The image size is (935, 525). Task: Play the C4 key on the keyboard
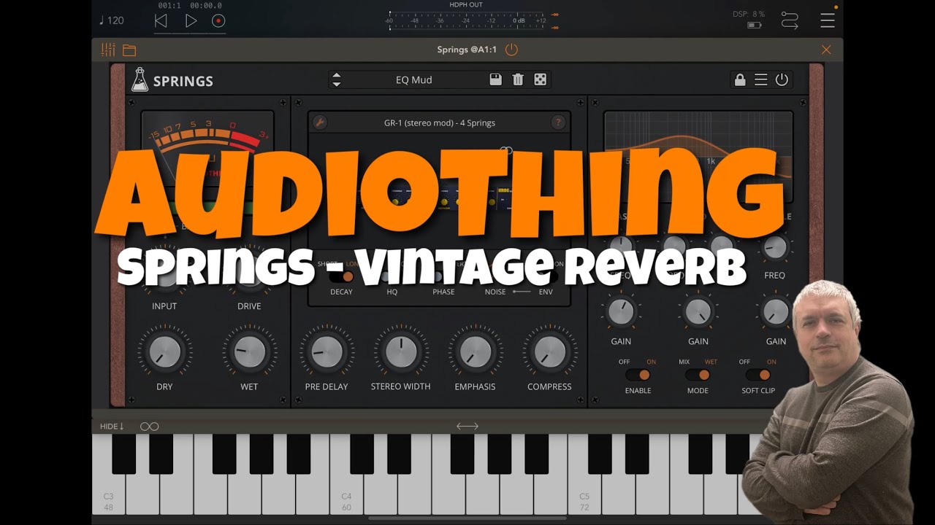pos(346,494)
